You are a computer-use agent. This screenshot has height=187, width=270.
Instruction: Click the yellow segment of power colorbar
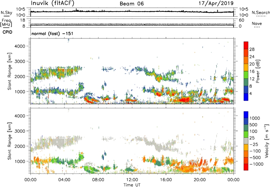tap(246, 68)
